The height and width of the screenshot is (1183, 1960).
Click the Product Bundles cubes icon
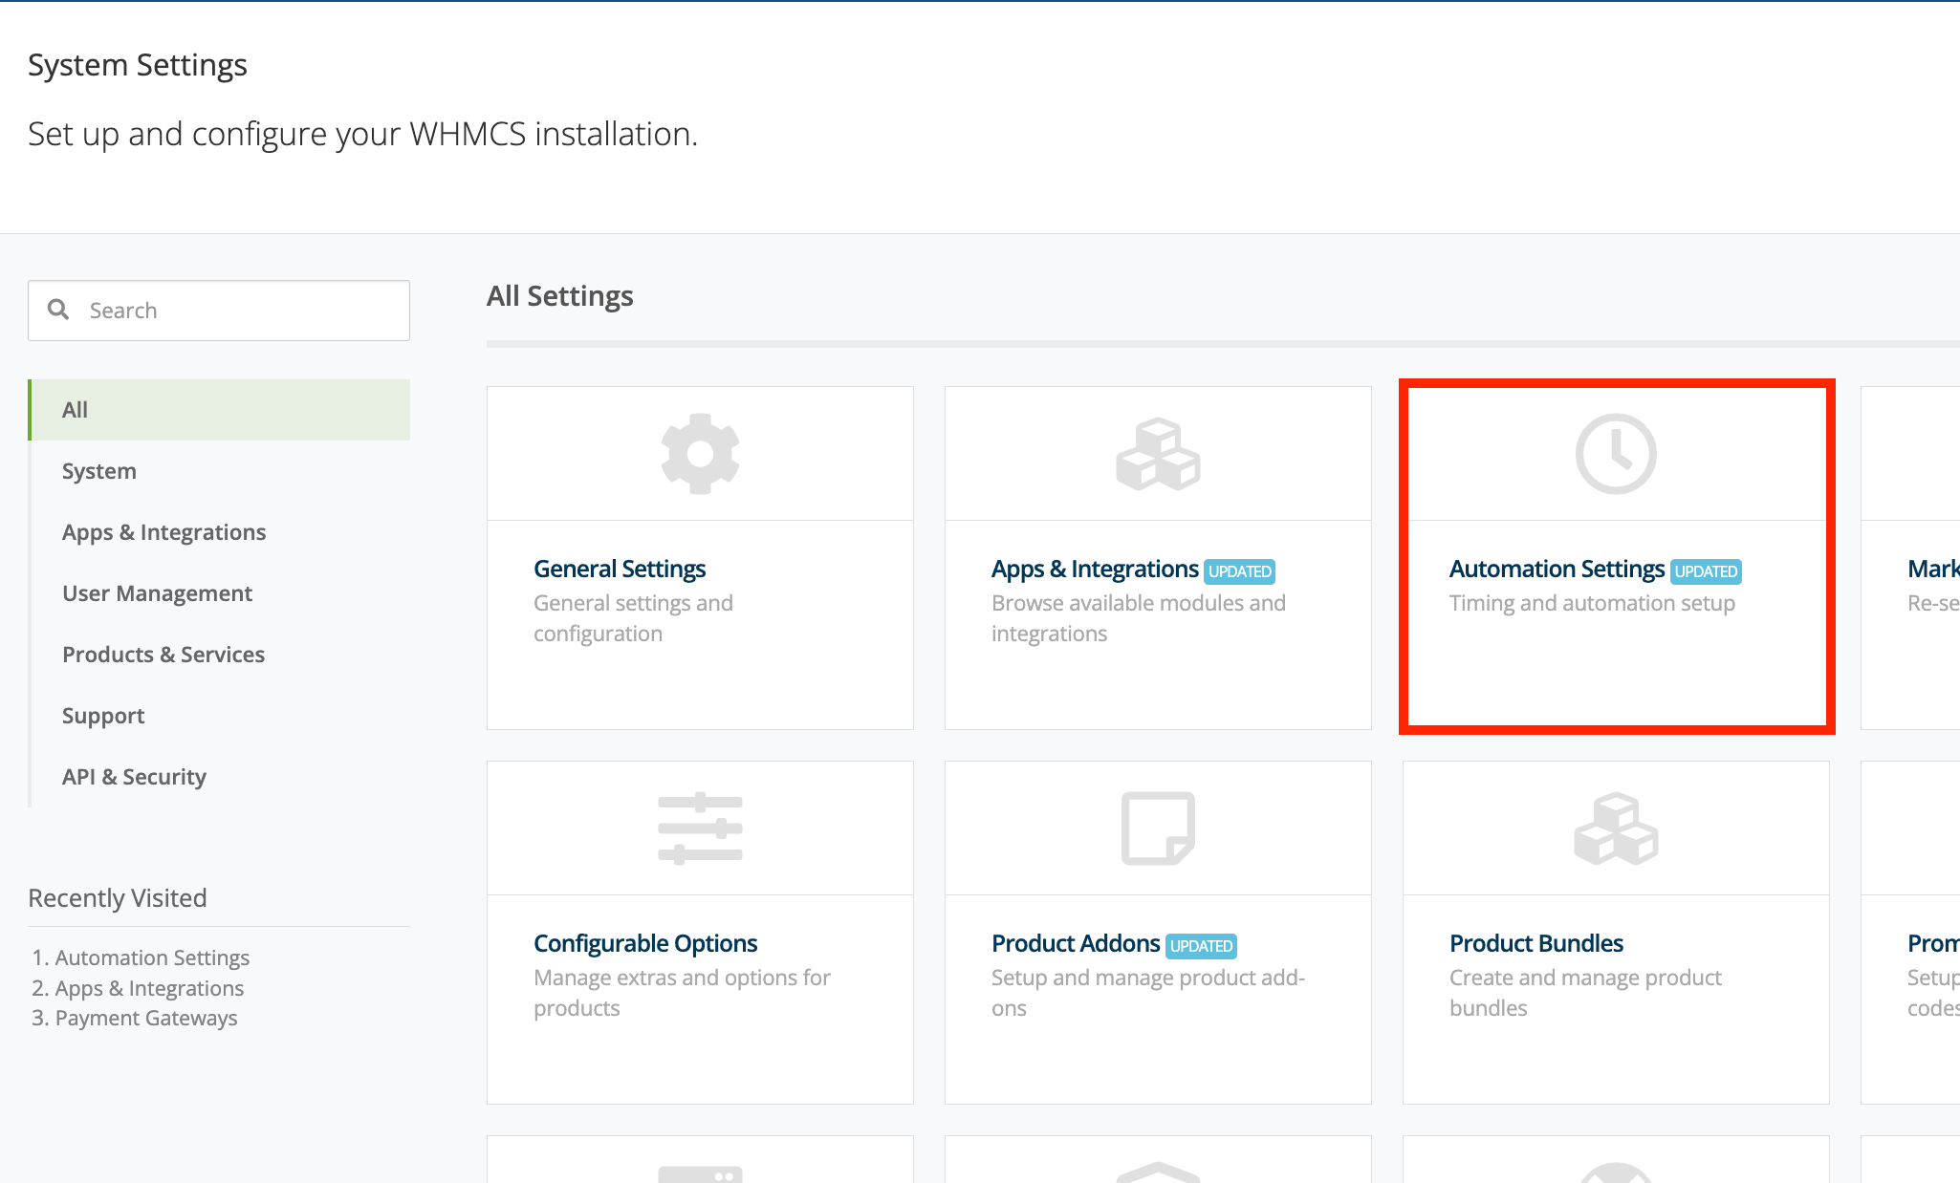click(1616, 828)
